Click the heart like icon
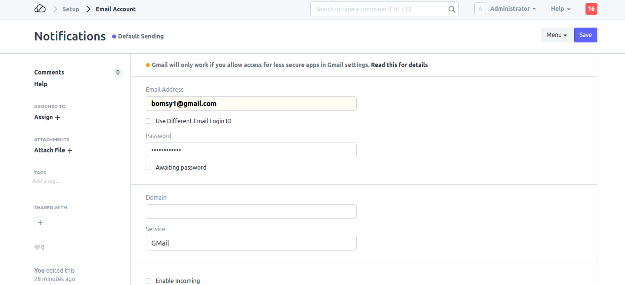This screenshot has width=625, height=285. (x=37, y=248)
